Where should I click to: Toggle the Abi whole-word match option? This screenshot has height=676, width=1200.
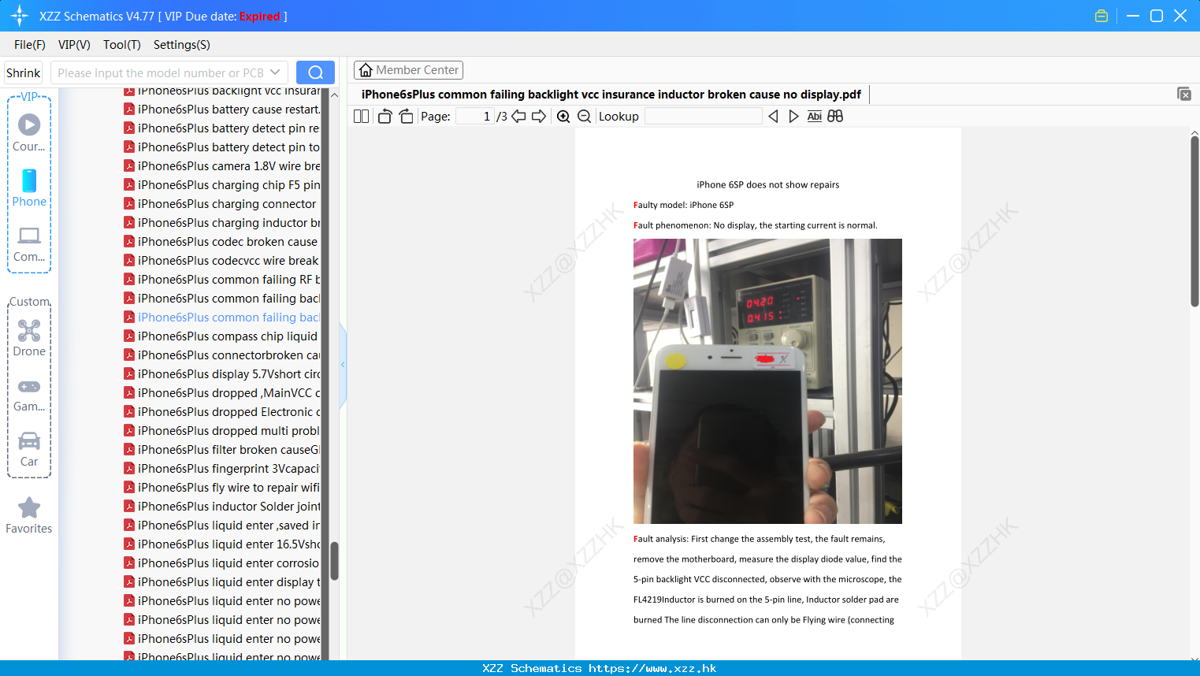[x=814, y=117]
